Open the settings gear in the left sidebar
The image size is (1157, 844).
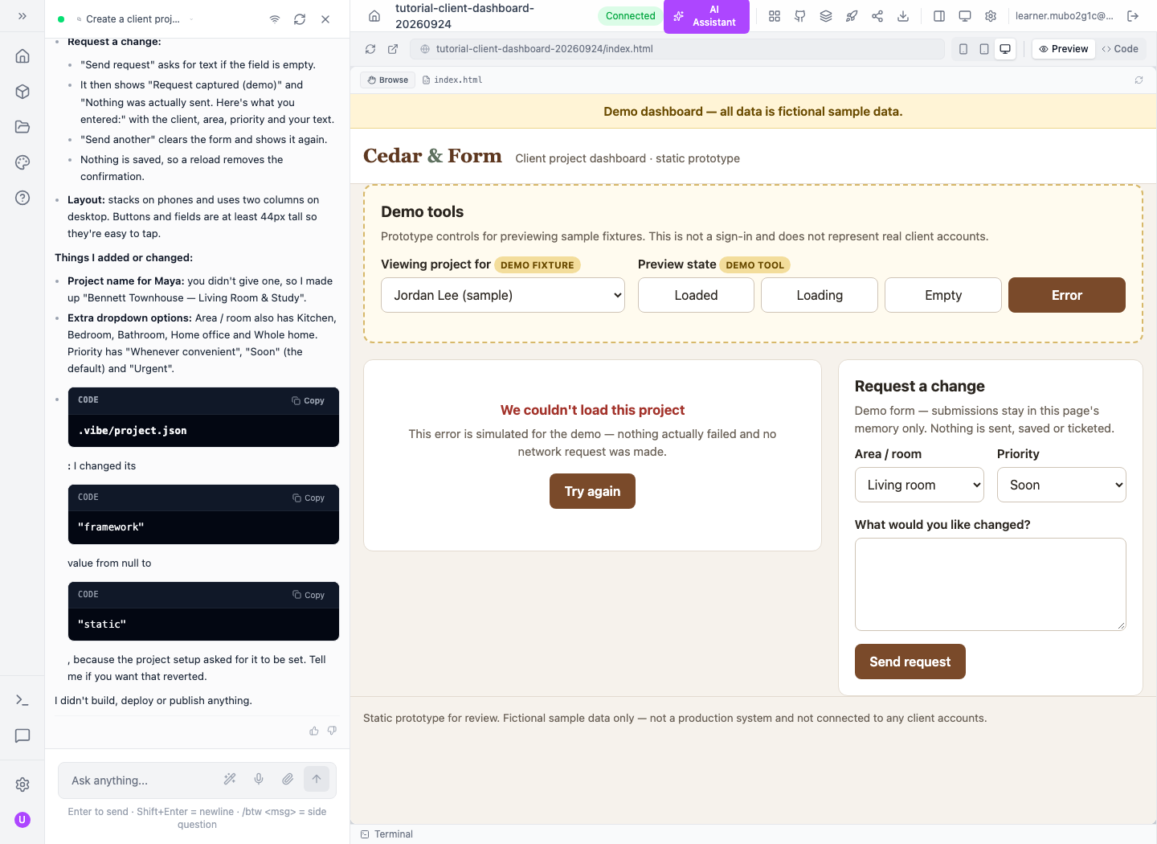(x=22, y=785)
